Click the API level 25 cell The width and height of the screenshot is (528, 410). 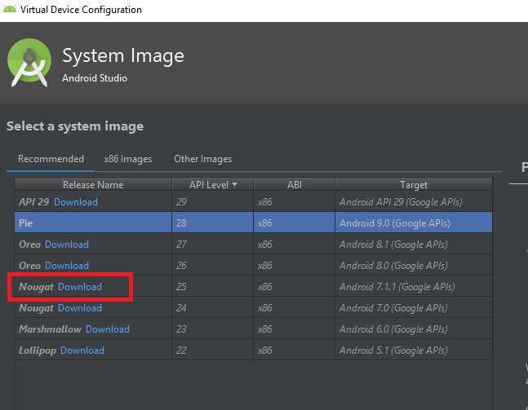tap(212, 287)
